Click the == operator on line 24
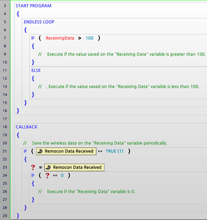Screen dimensions: 207x220 pos(55,176)
